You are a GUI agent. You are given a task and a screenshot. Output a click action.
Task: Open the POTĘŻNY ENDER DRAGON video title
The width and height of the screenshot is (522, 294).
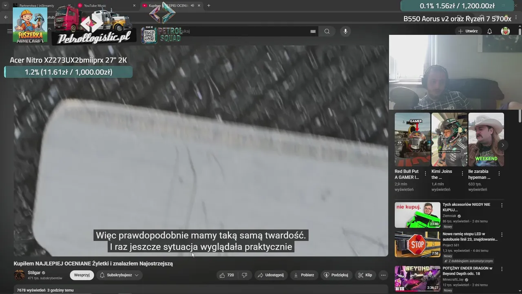[468, 271]
